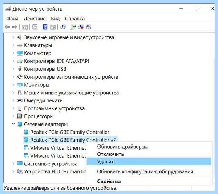The width and height of the screenshot is (218, 194).
Task: Click the blue Help question-mark icon
Action: 45,27
